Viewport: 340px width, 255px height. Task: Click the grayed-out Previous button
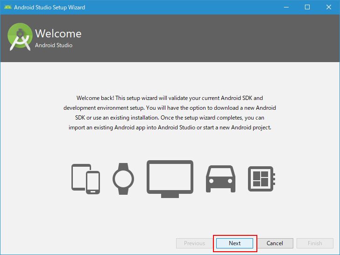(194, 243)
